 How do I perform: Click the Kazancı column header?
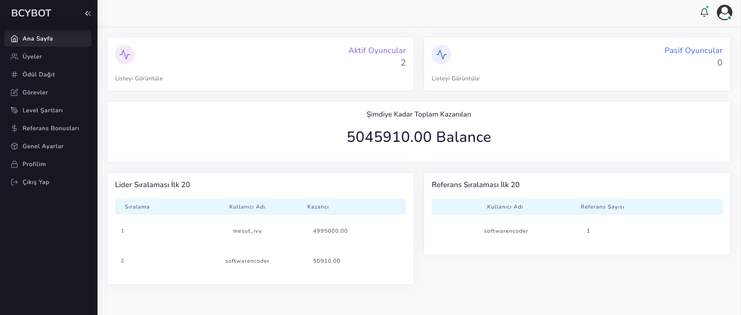318,207
